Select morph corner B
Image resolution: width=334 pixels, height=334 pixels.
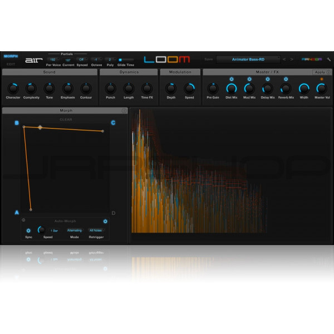click(x=17, y=123)
